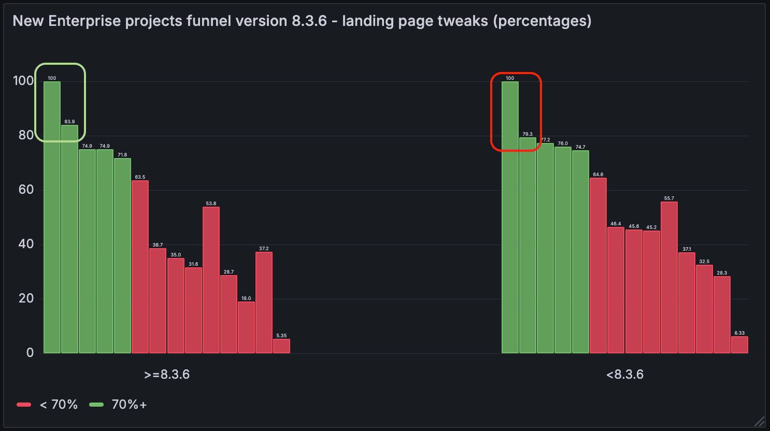The image size is (770, 431).
Task: Open the panel title menu for New Enterprise projects funnel
Action: (302, 21)
